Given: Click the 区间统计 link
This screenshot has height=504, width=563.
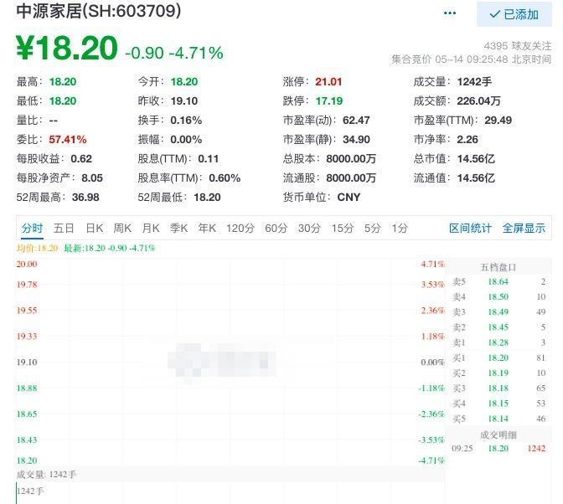Looking at the screenshot, I should tap(470, 229).
